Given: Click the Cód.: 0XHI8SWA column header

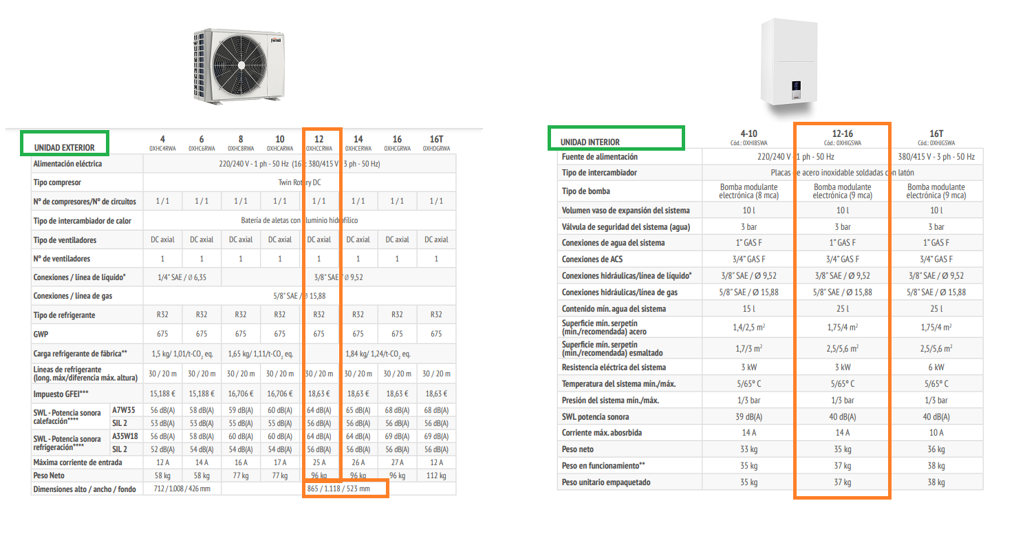Looking at the screenshot, I should click(x=749, y=142).
